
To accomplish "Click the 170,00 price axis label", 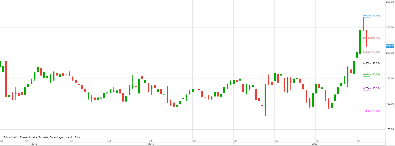I will point(390,129).
